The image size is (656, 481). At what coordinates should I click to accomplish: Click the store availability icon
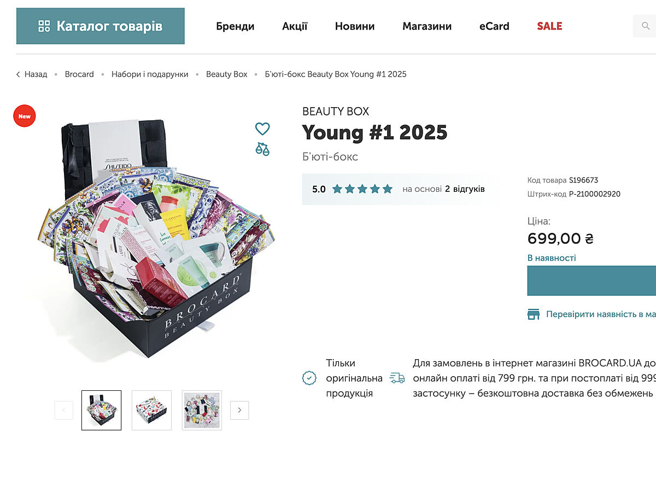point(533,314)
